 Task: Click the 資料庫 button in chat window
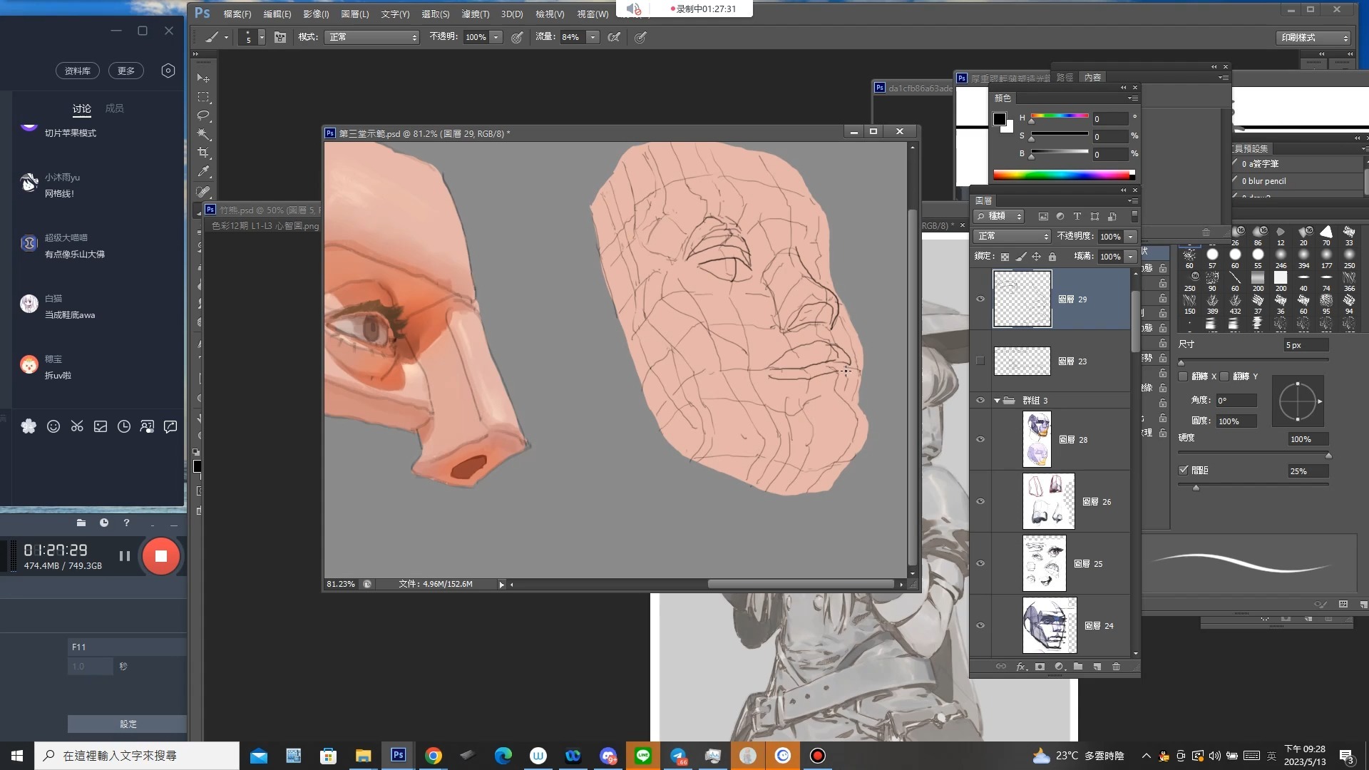pos(78,71)
